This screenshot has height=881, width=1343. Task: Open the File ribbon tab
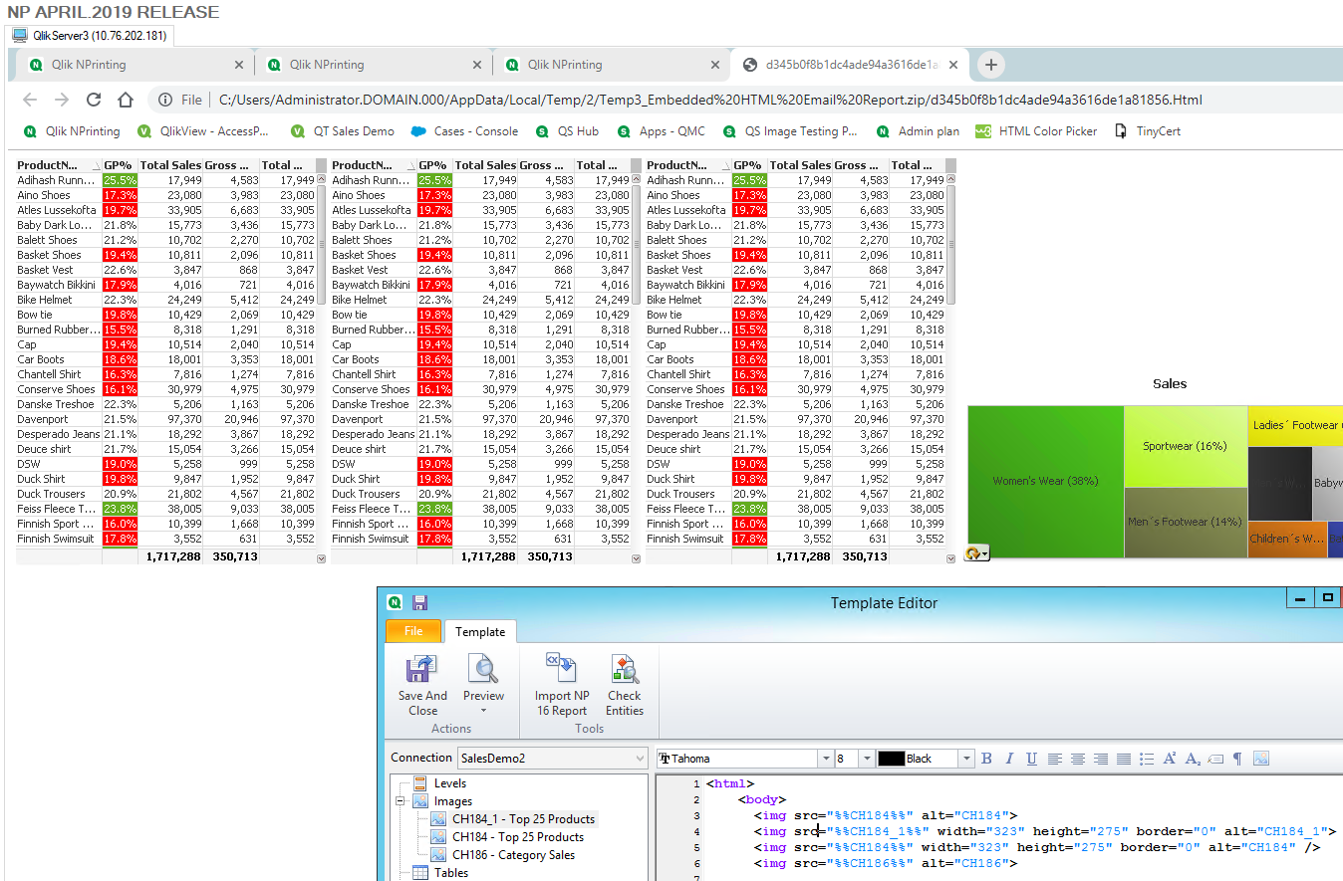(x=413, y=631)
